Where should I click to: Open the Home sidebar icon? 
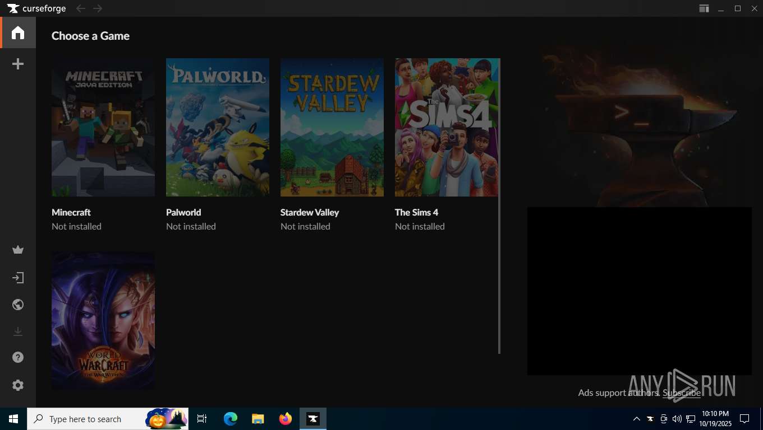(x=18, y=32)
